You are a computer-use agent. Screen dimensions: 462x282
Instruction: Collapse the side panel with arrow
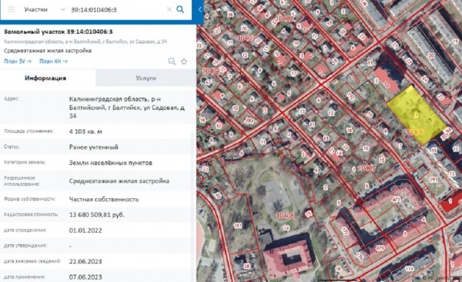click(x=199, y=9)
